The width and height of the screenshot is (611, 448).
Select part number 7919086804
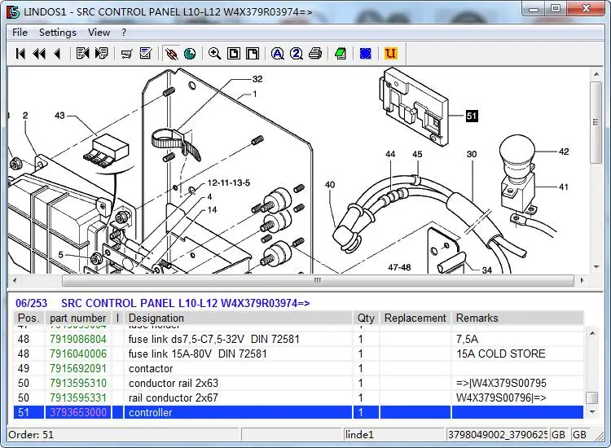tap(78, 339)
